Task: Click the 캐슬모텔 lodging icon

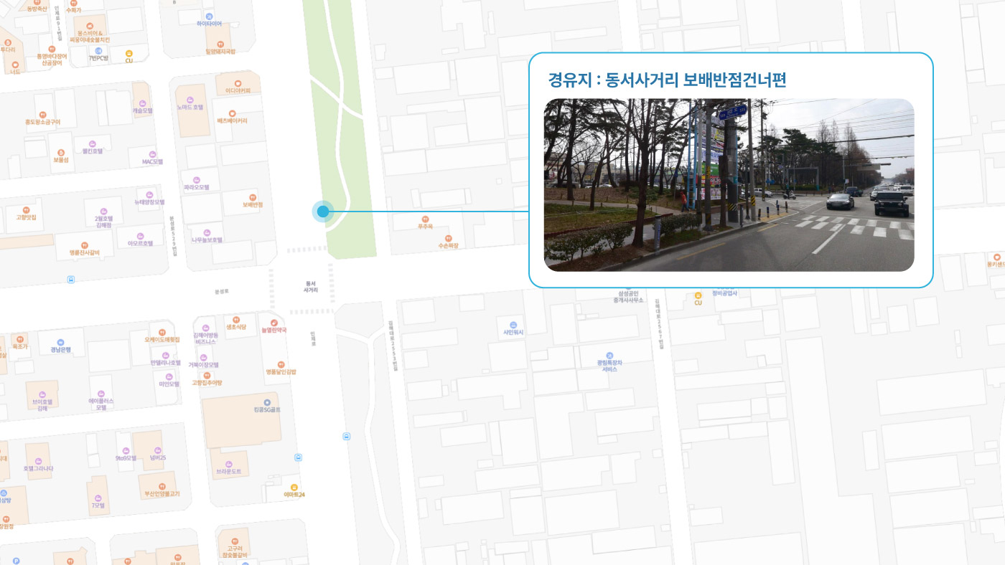Action: tap(142, 103)
